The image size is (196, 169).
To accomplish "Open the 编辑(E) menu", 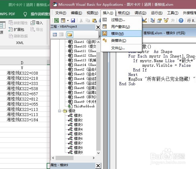I will tap(76, 13).
